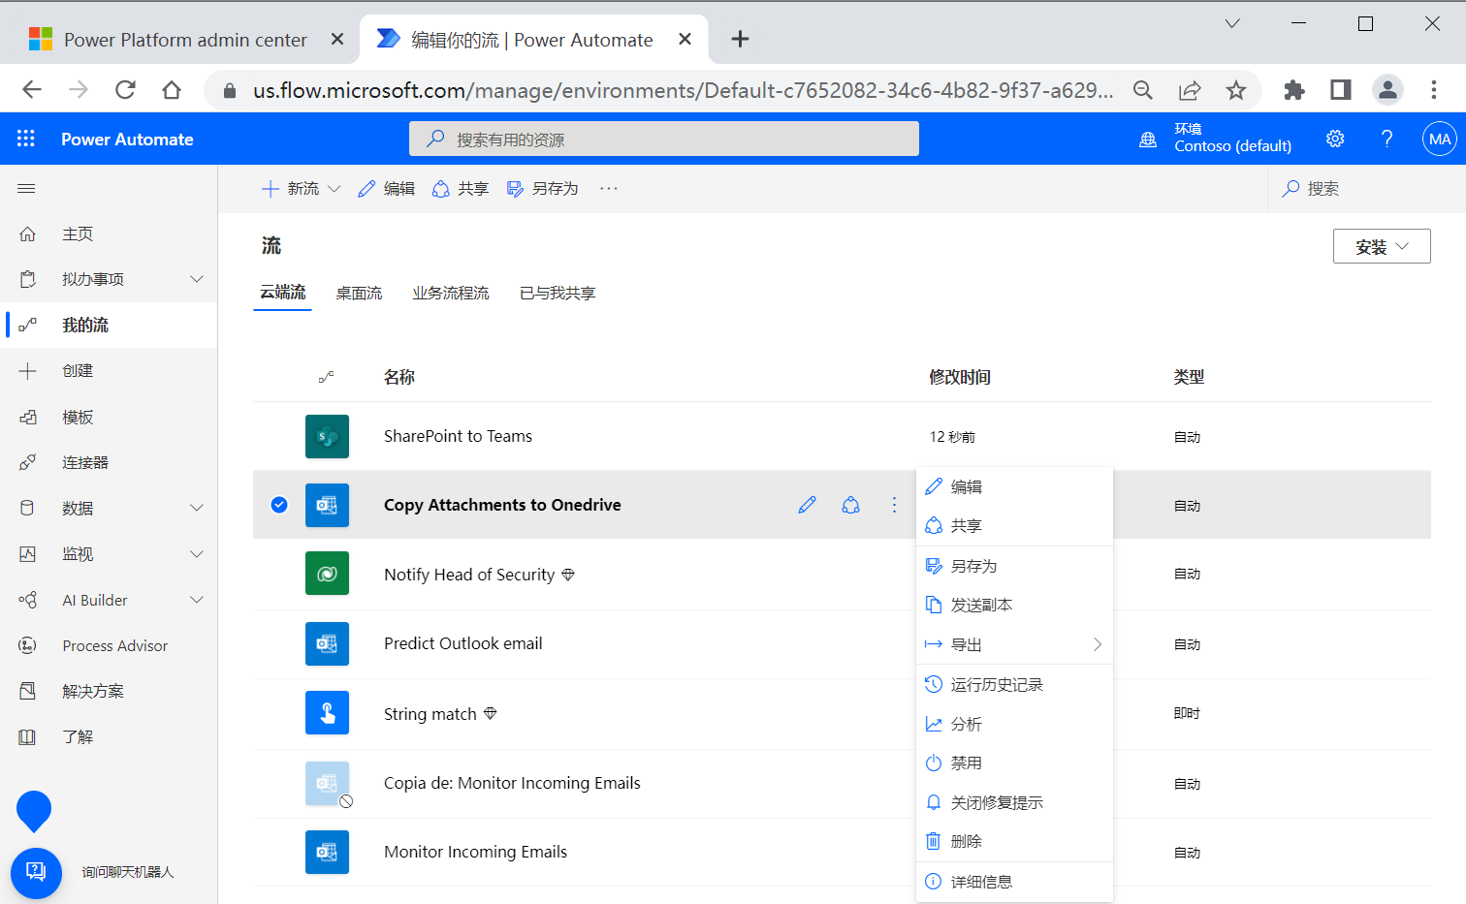The width and height of the screenshot is (1466, 904).
Task: Expand the 拟办事项 nav section
Action: [197, 279]
